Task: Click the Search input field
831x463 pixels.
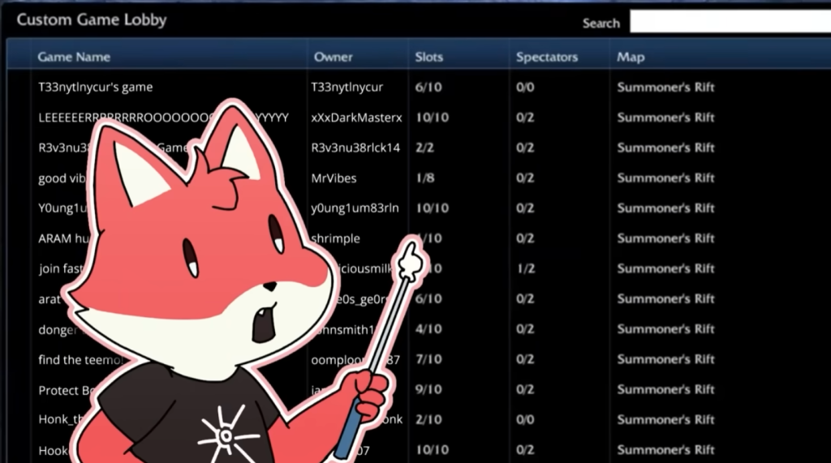Action: click(729, 22)
